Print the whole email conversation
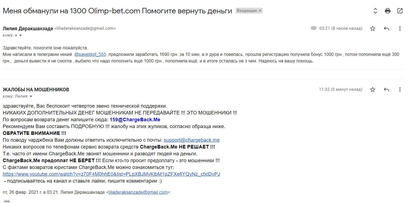This screenshot has width=408, height=203. point(388,11)
